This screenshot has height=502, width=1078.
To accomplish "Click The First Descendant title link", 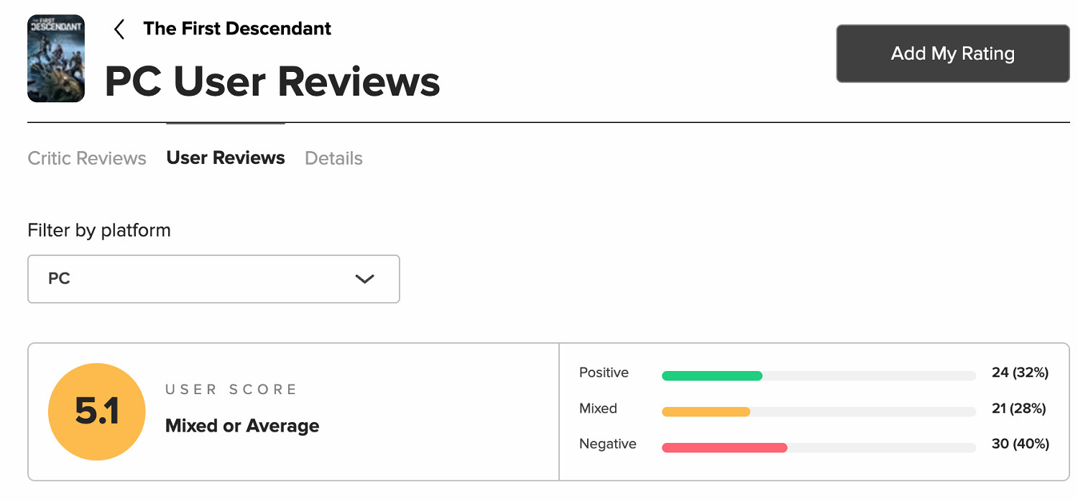I will (x=237, y=29).
